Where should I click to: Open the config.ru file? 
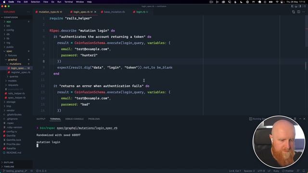pyautogui.click(x=12, y=132)
